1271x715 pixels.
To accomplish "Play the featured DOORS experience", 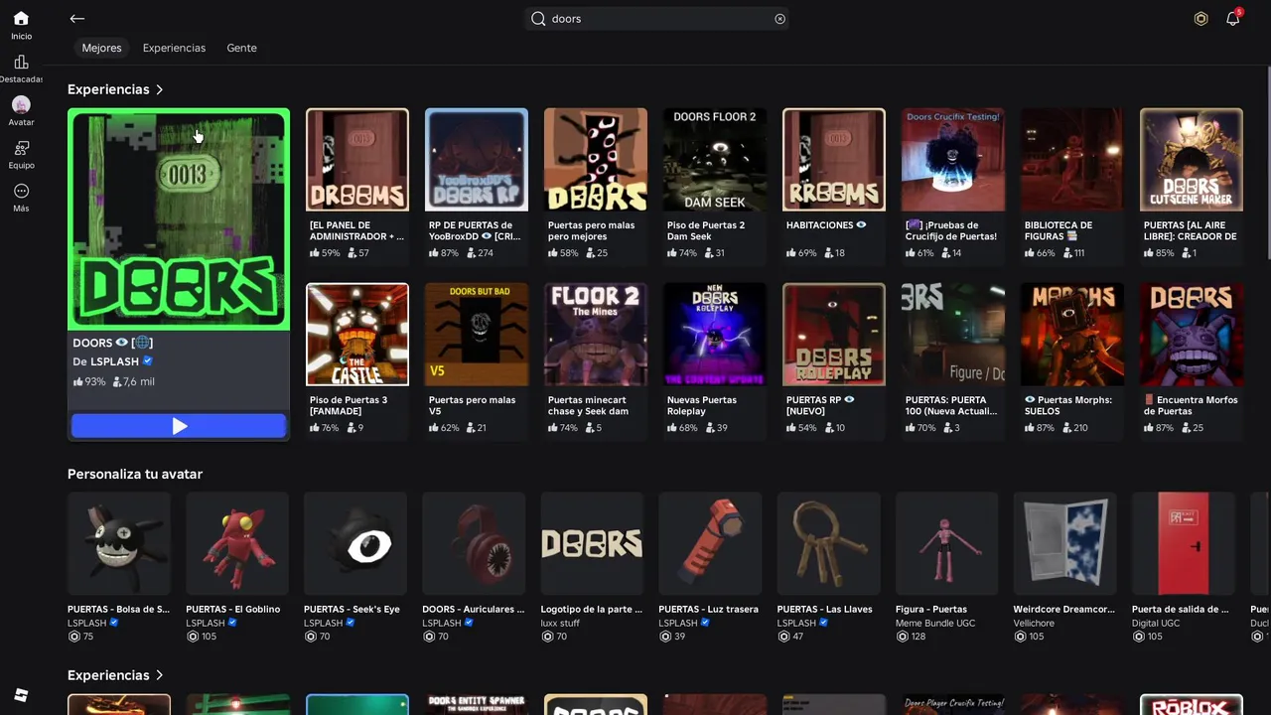I will coord(179,426).
